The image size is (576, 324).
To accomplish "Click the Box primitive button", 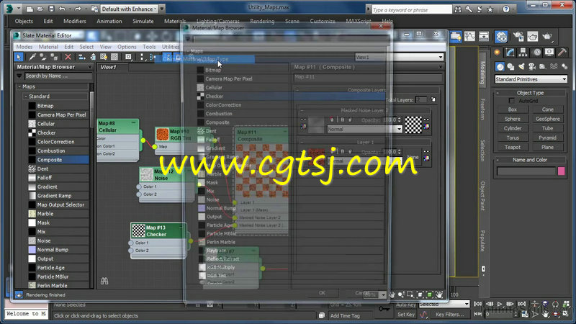I will coord(513,109).
